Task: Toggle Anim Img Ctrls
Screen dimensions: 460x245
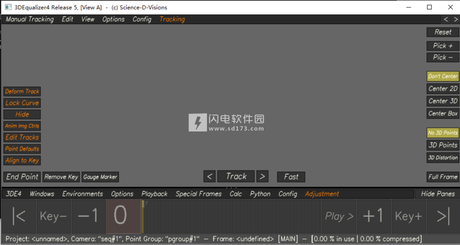Action: click(22, 126)
